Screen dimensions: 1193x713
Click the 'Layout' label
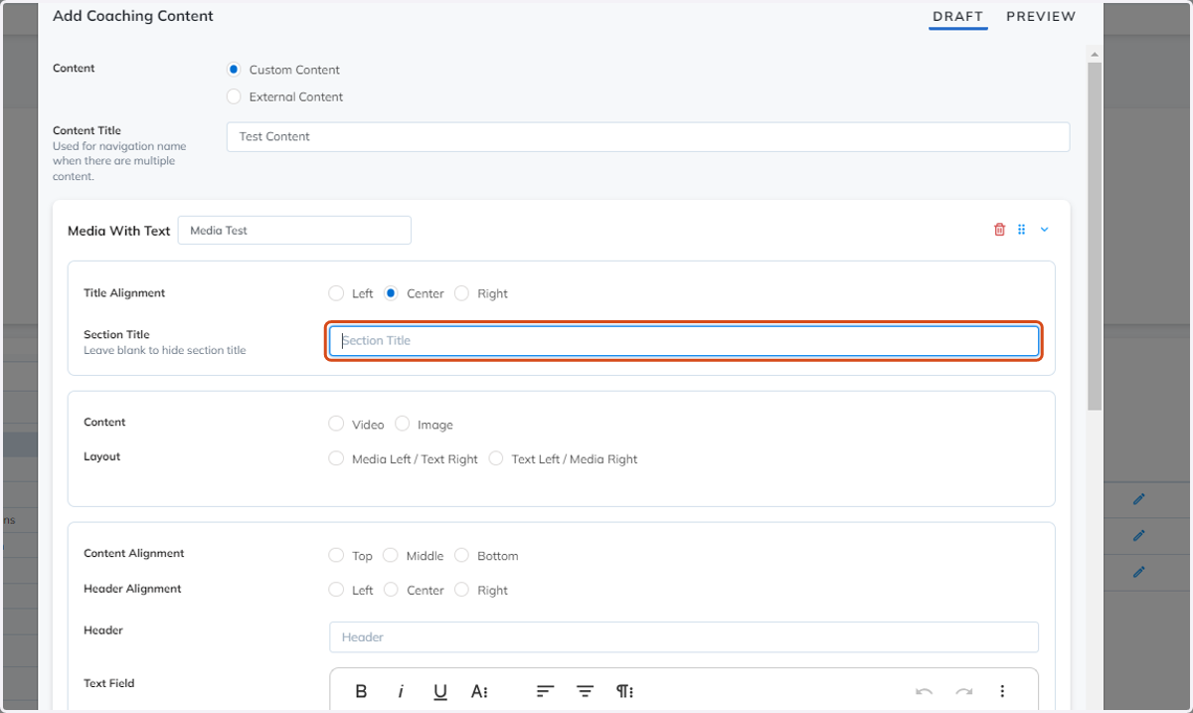pos(102,456)
